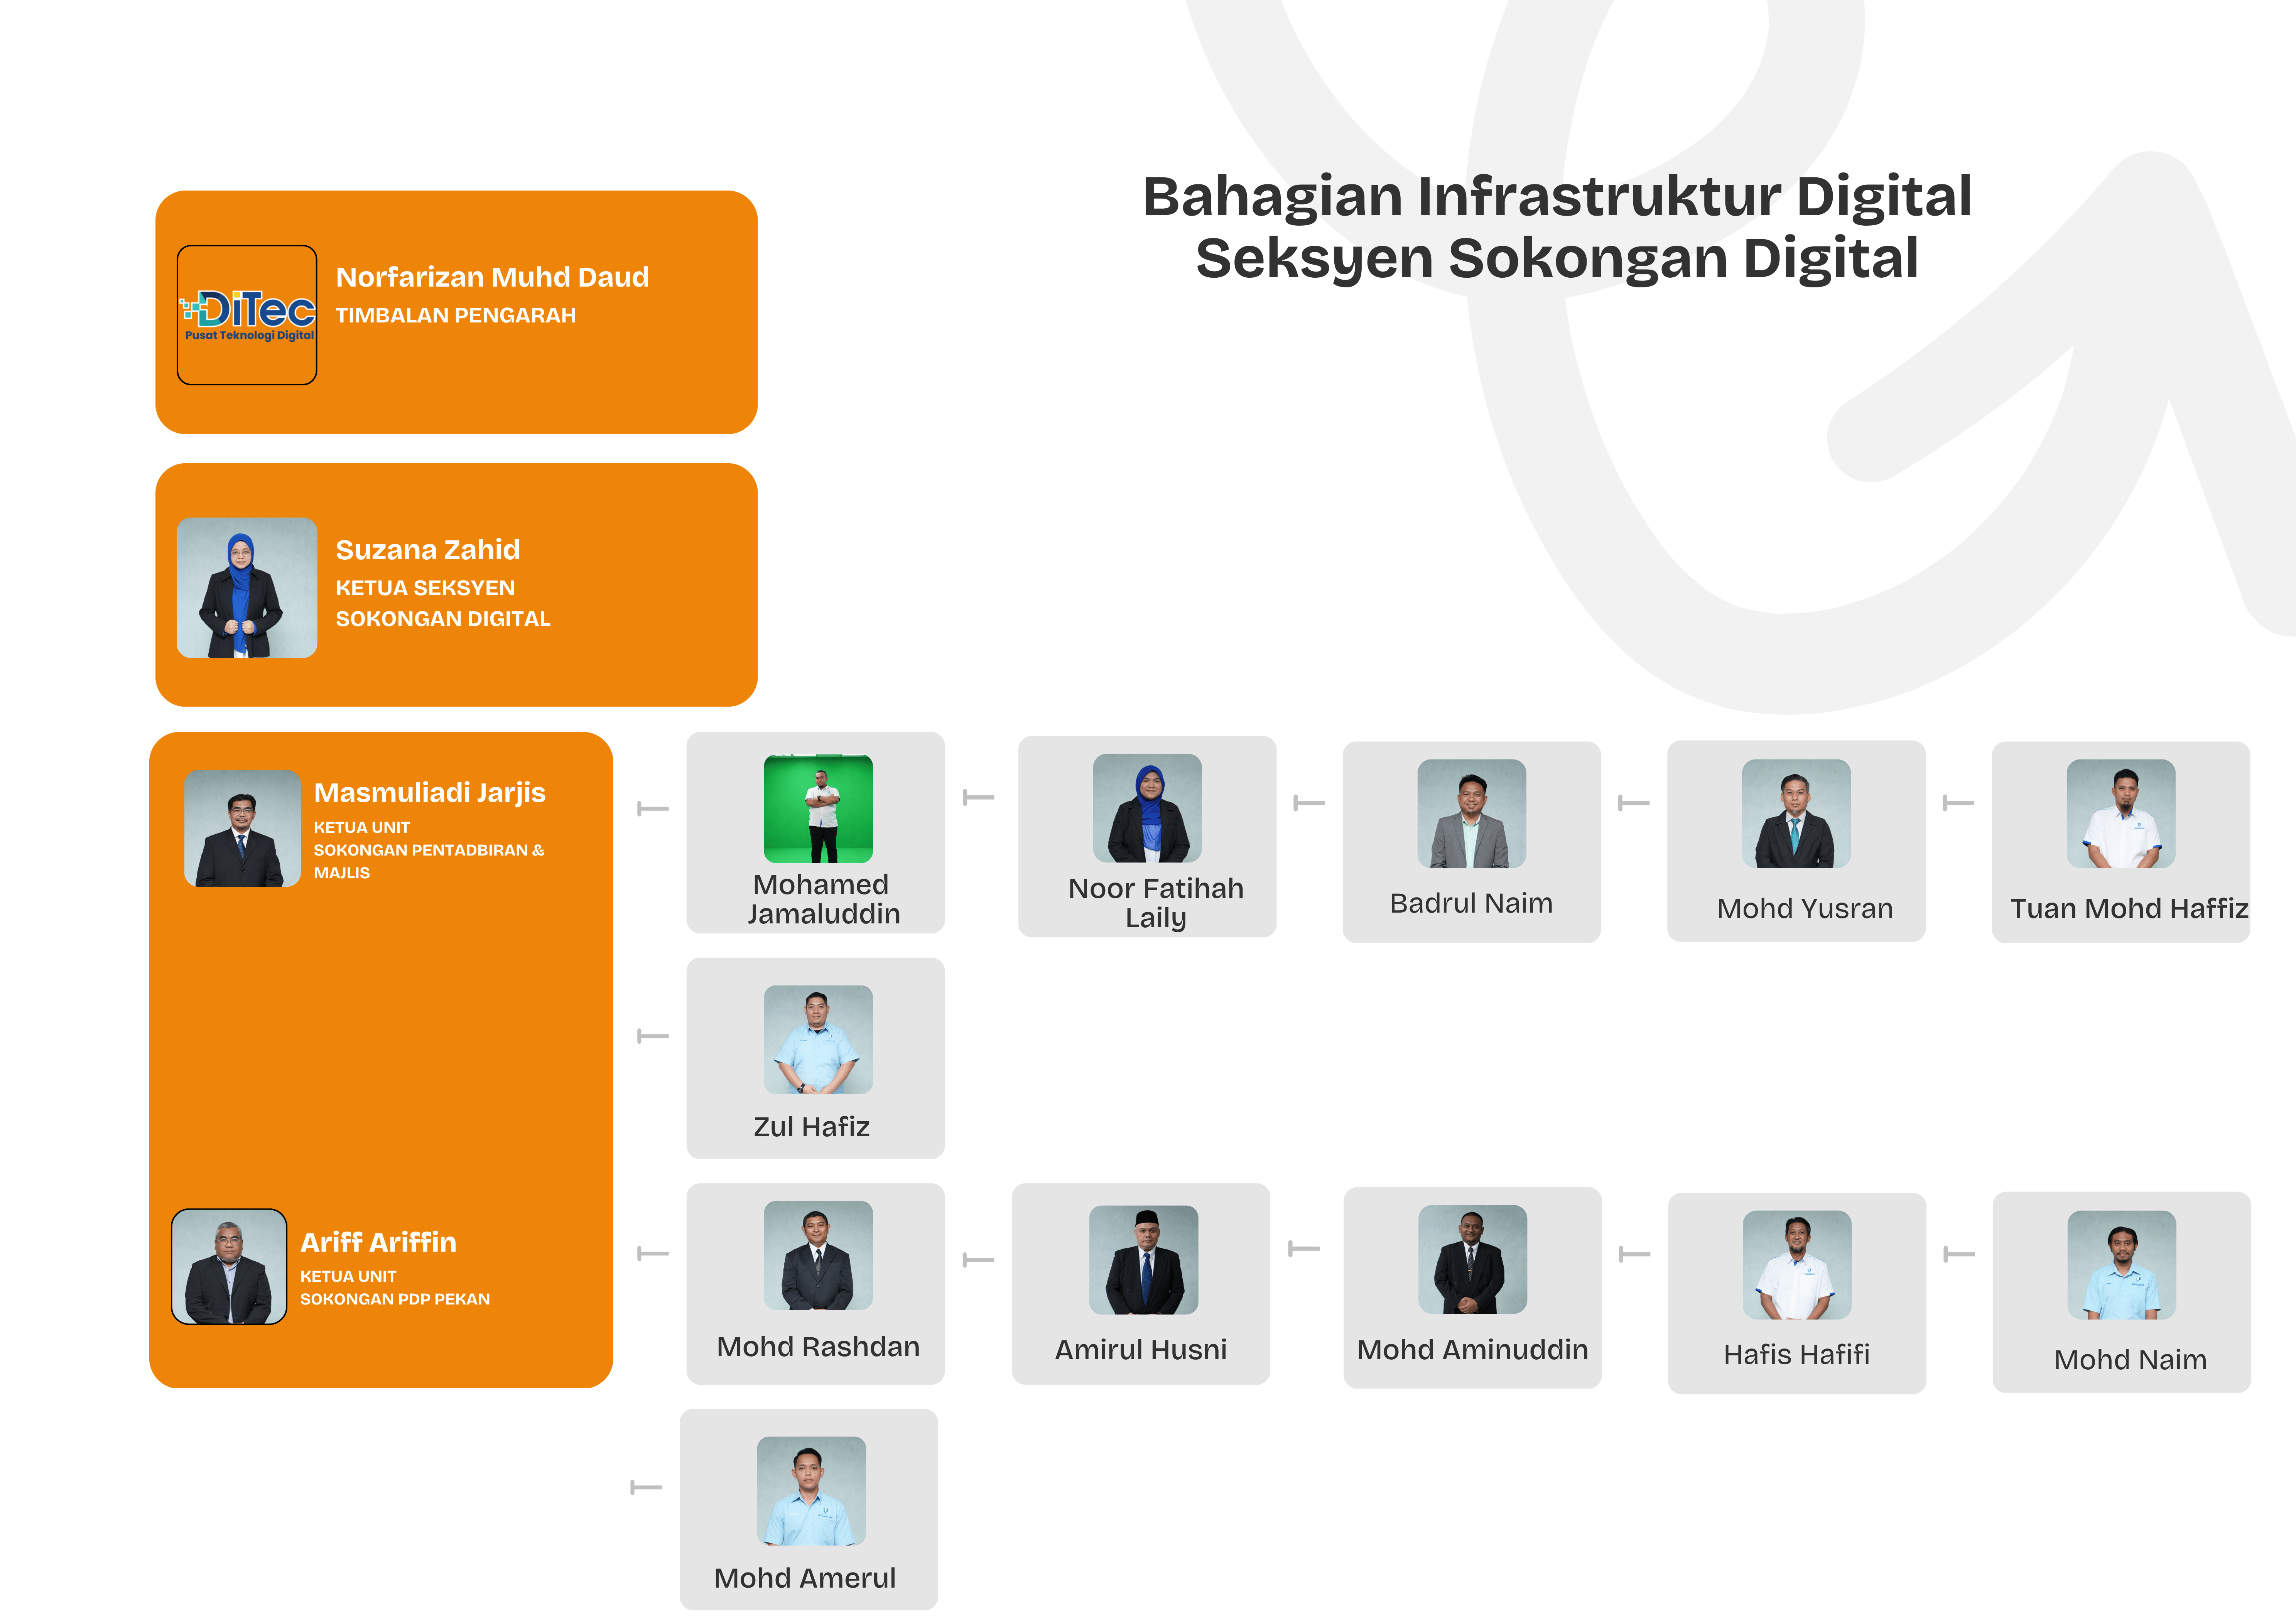Click the Ketua Seksyen Sokongan Digital label
Image resolution: width=2296 pixels, height=1620 pixels.
coord(442,603)
